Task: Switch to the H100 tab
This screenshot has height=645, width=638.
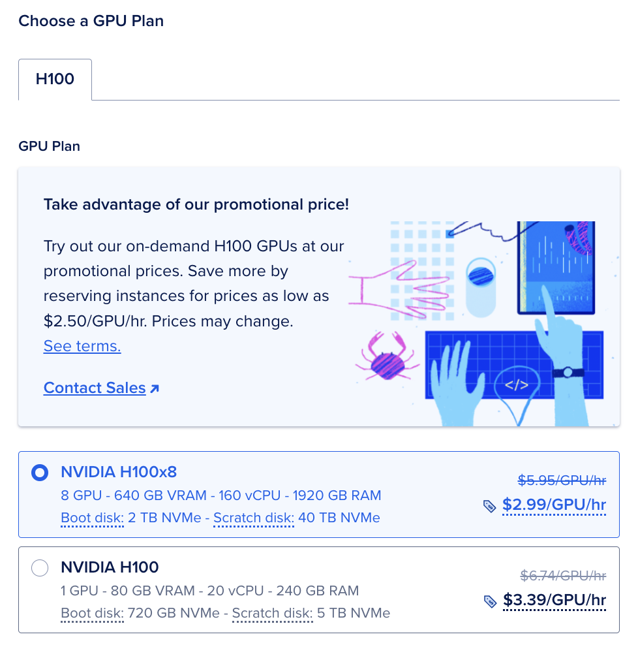Action: [x=55, y=78]
